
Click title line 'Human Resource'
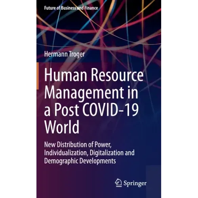coord(94,75)
